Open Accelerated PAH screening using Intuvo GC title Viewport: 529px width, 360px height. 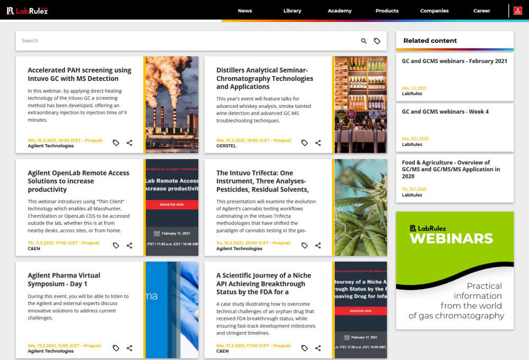(80, 74)
